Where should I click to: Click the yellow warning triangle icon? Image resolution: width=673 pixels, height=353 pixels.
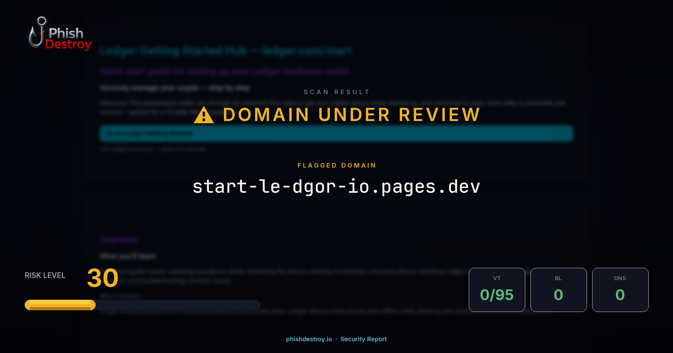[203, 114]
